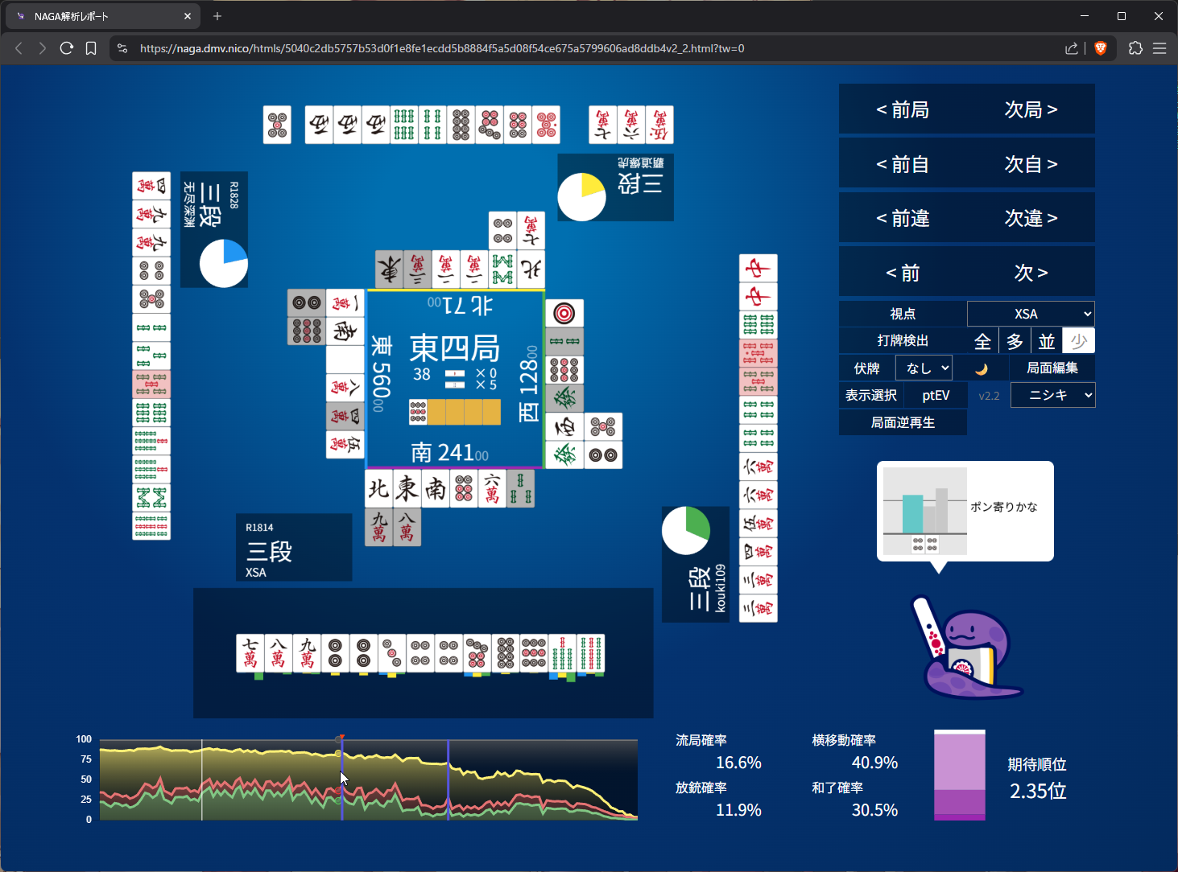This screenshot has height=872, width=1178.
Task: Click the 局面編集 board edit button
Action: pos(1052,368)
